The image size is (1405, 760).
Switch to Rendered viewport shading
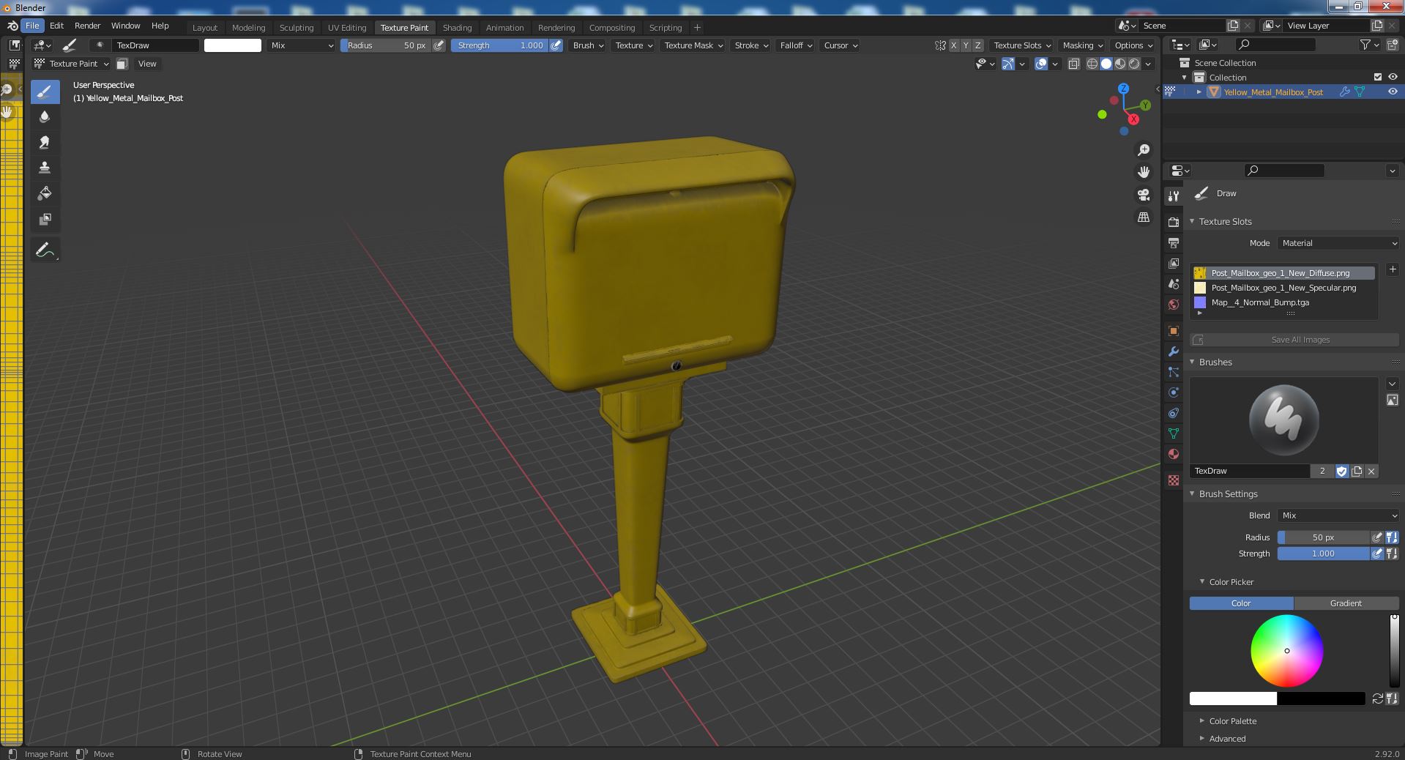1134,64
